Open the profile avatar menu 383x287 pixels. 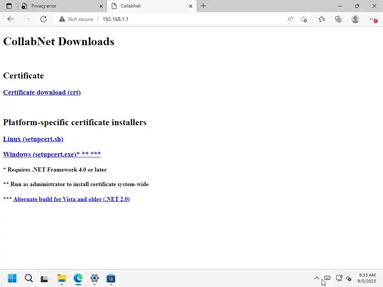(355, 19)
